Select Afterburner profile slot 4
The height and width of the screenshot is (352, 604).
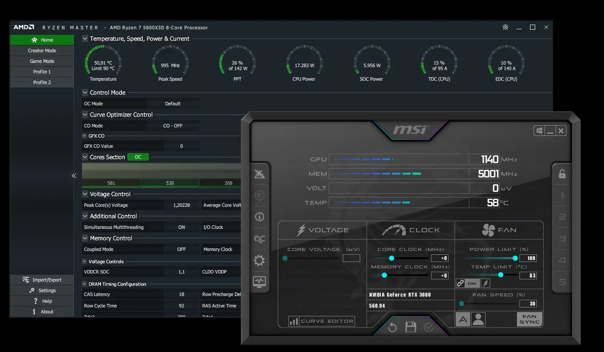[562, 260]
